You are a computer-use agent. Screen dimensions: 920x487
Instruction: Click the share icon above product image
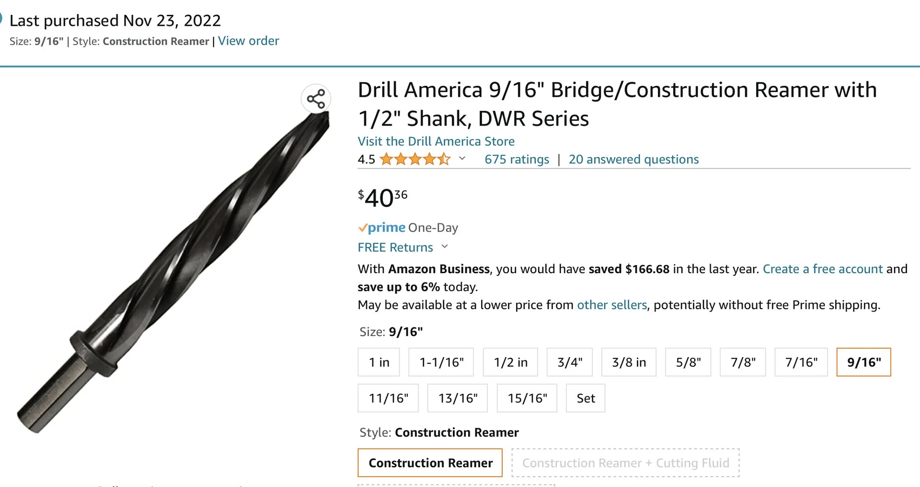(316, 99)
